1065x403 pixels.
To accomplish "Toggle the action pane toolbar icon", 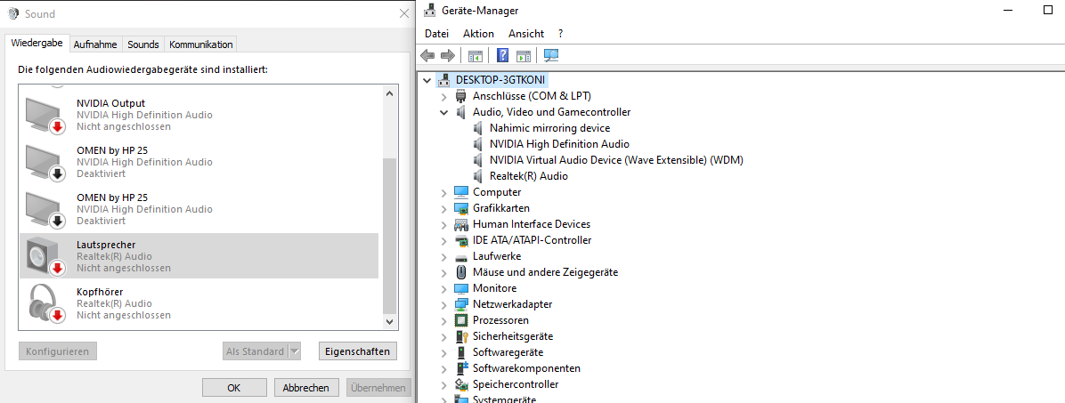I will 523,55.
